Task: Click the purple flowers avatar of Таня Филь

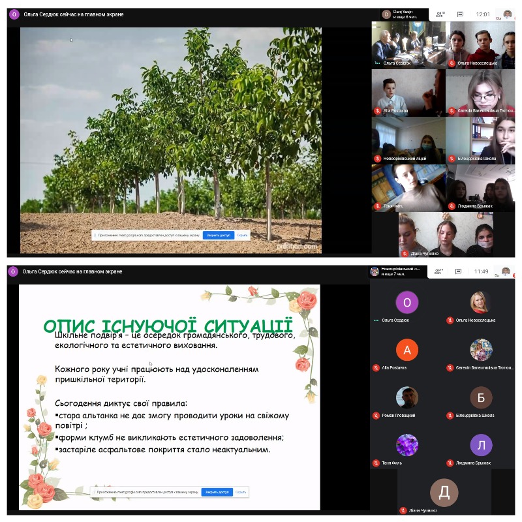Action: [407, 445]
